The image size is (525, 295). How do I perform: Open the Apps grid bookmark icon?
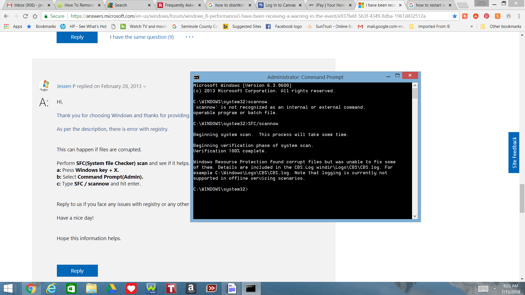6,26
